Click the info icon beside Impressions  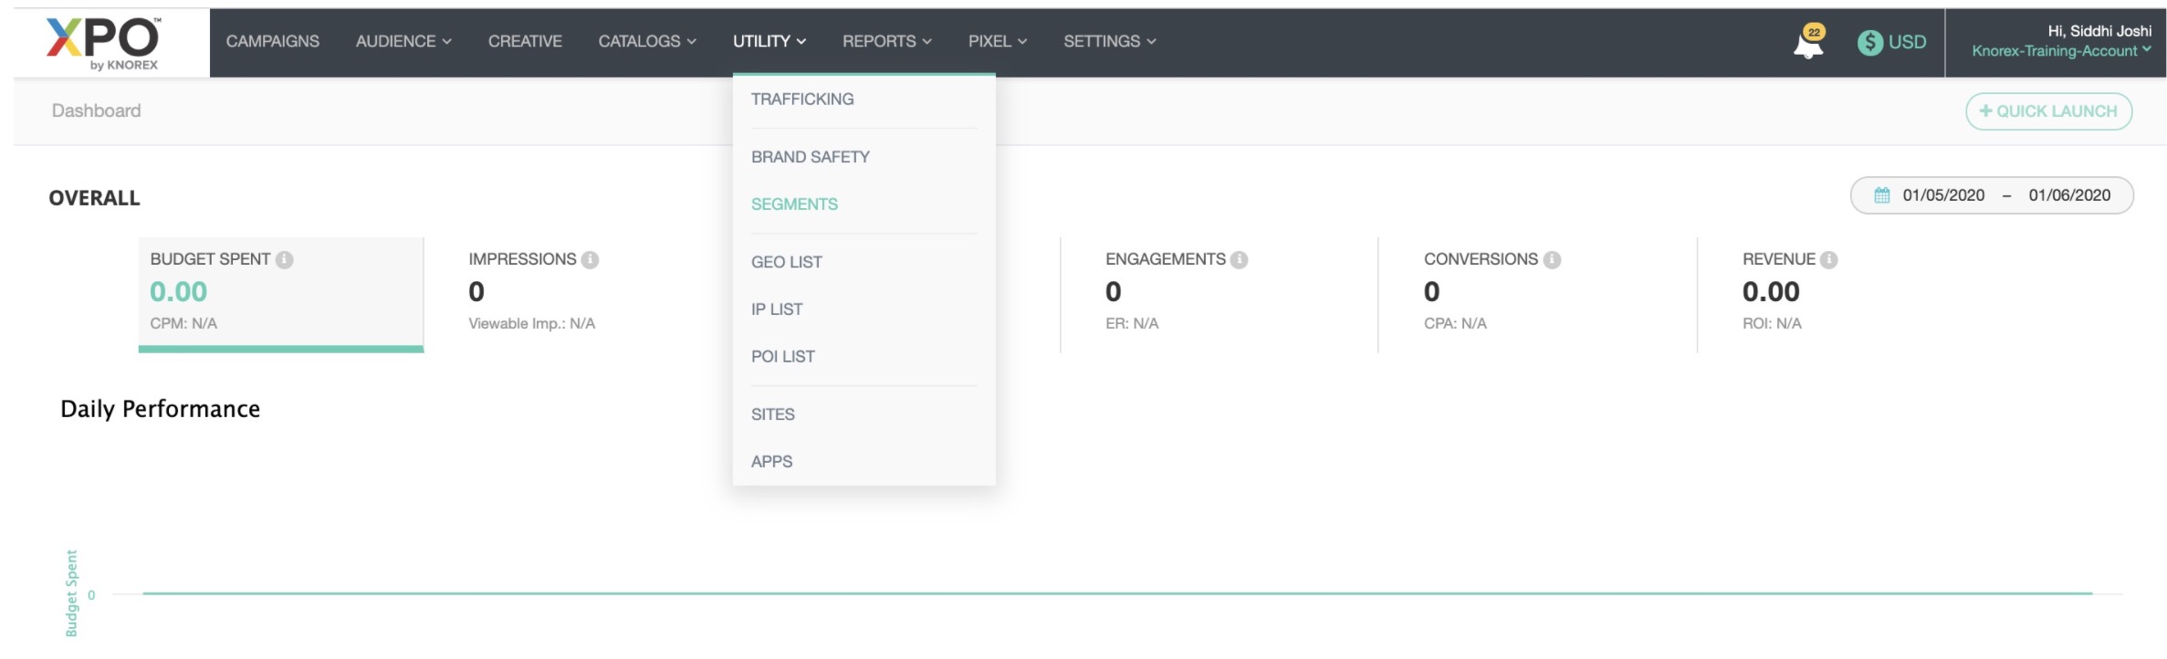coord(591,260)
